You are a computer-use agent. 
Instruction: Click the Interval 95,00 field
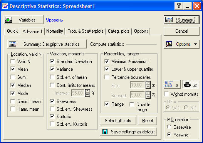click(78, 93)
